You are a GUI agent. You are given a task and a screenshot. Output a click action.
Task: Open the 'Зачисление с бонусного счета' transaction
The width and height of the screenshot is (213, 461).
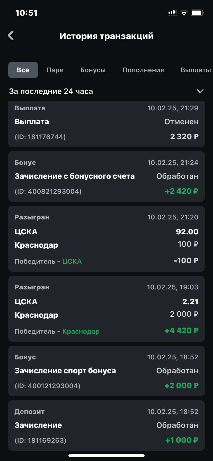click(x=106, y=176)
